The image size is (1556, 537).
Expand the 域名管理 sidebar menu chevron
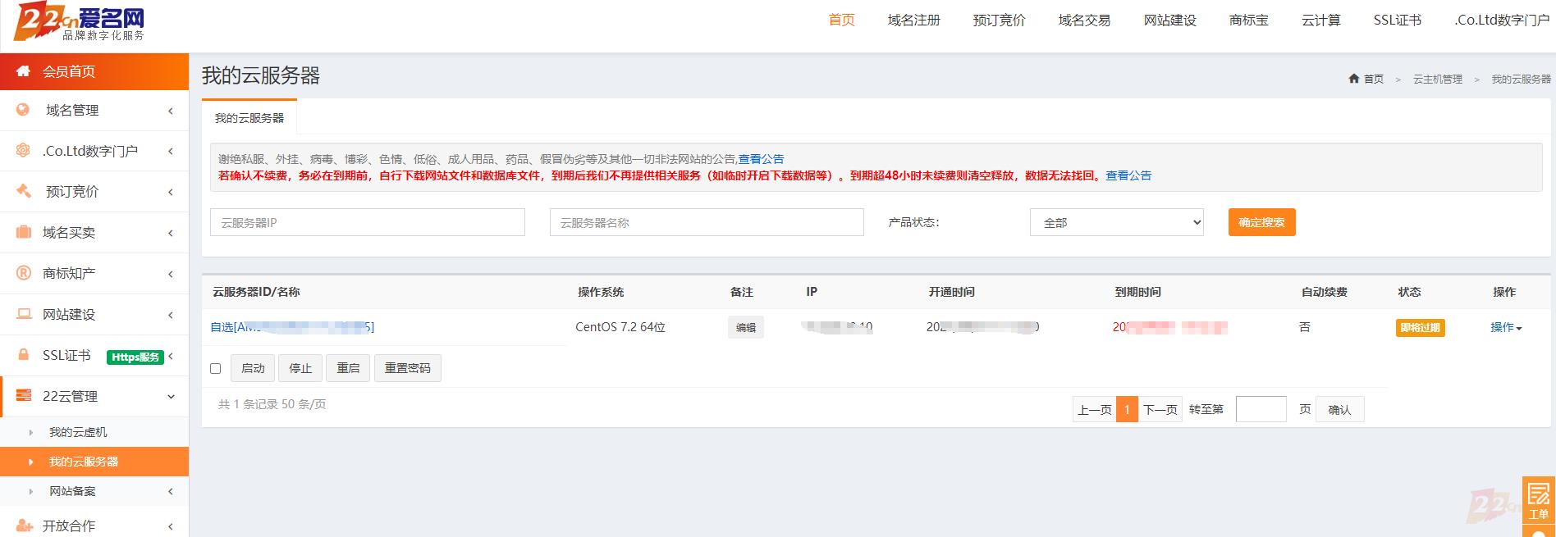pos(171,111)
